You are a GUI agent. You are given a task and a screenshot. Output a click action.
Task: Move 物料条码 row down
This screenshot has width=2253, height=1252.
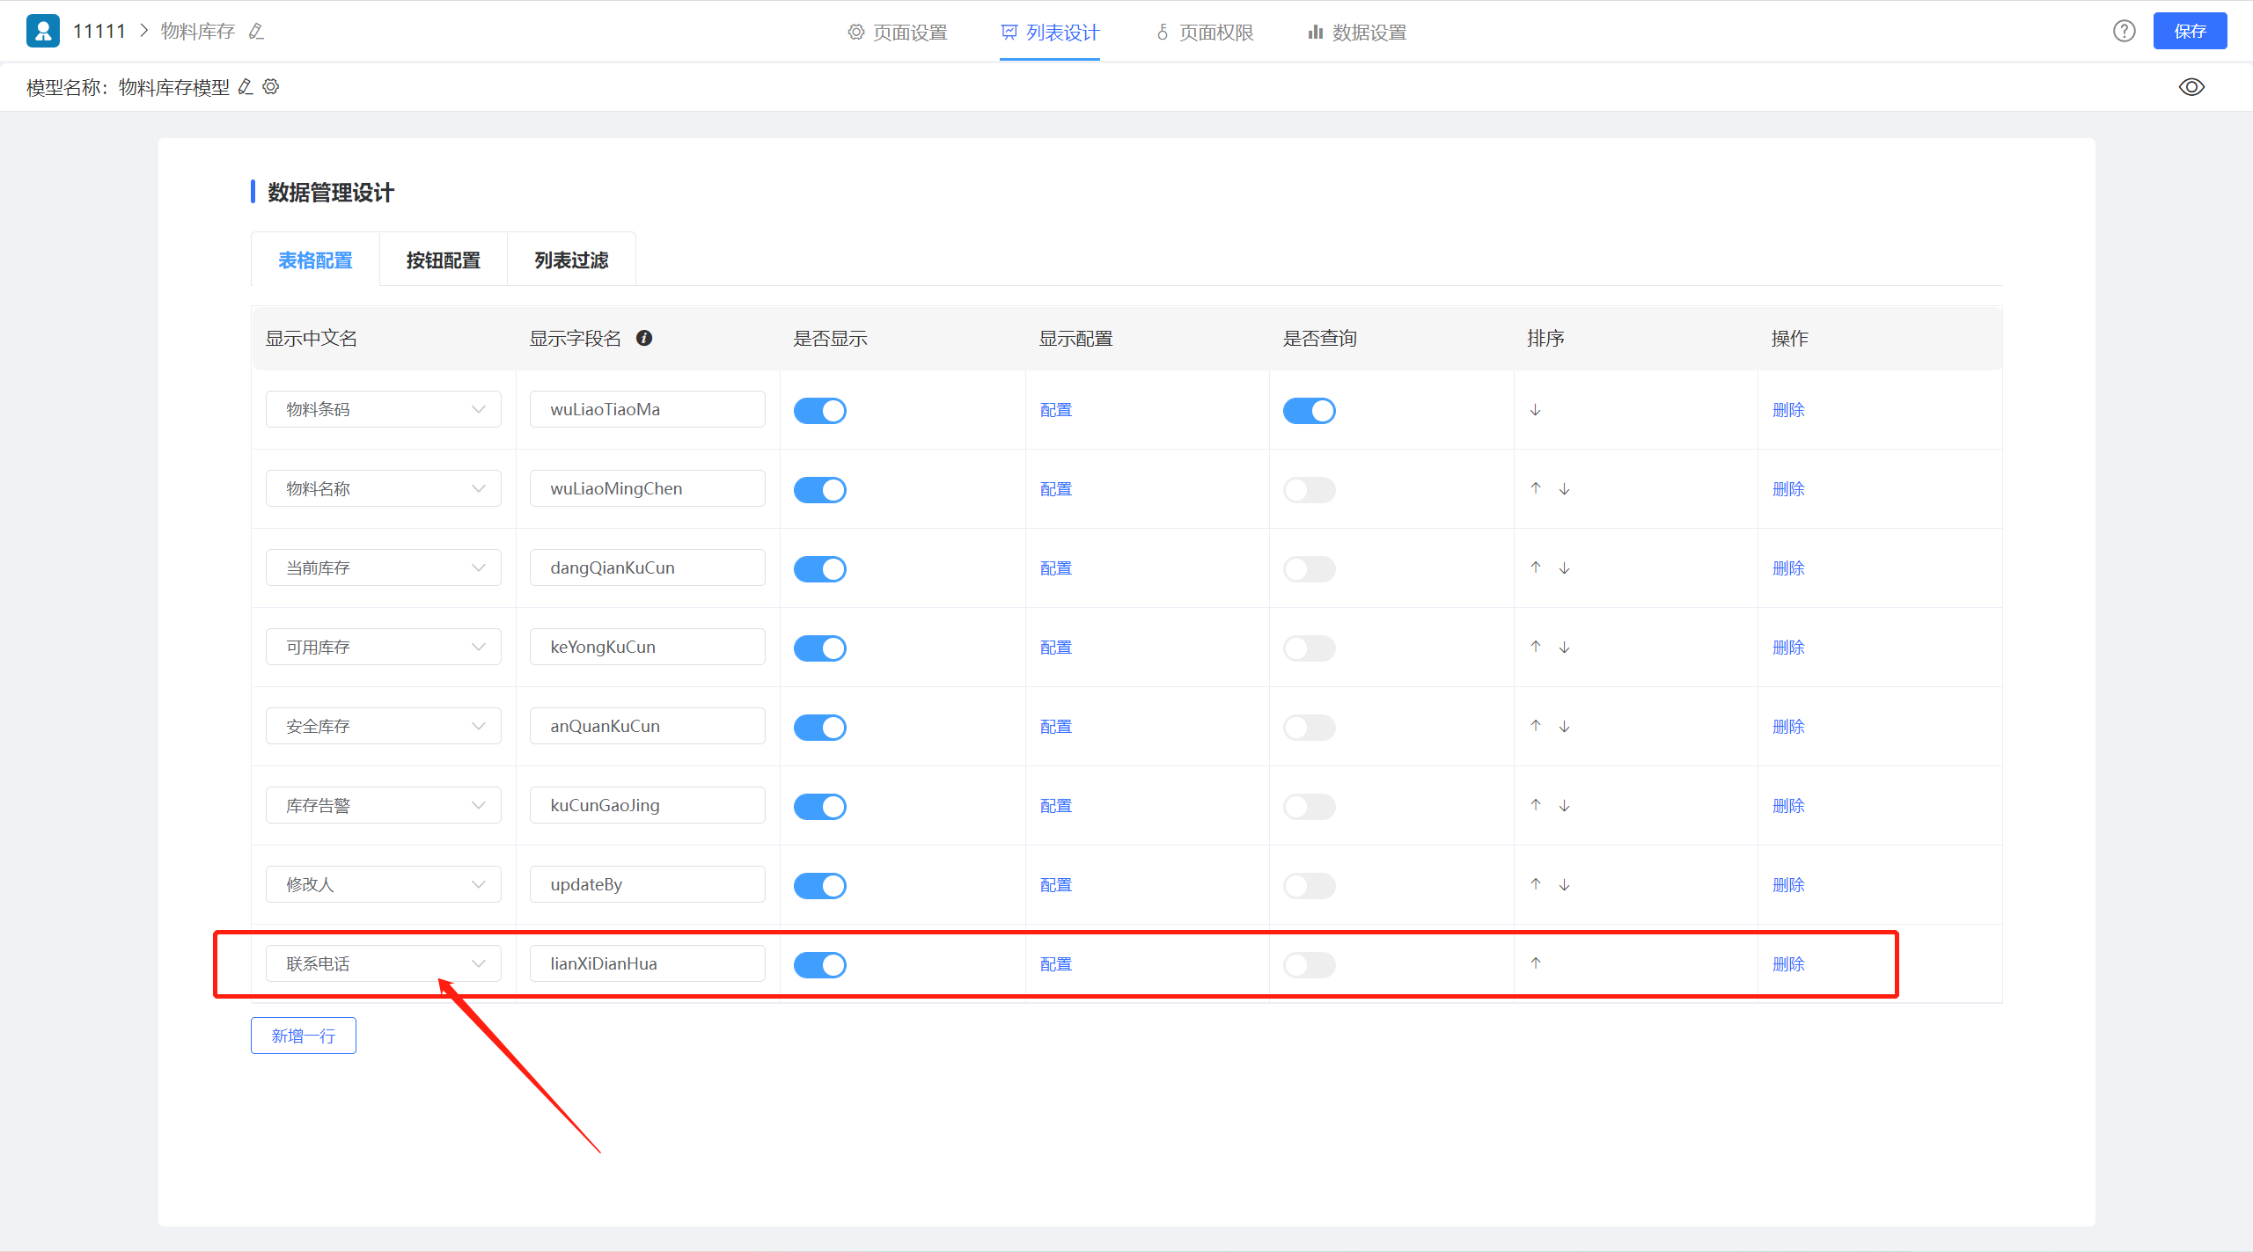point(1535,410)
